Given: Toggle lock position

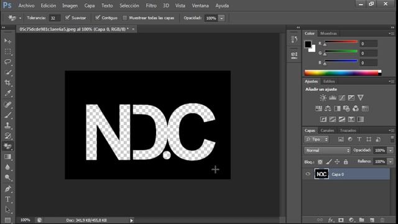Looking at the screenshot, I should (337, 162).
